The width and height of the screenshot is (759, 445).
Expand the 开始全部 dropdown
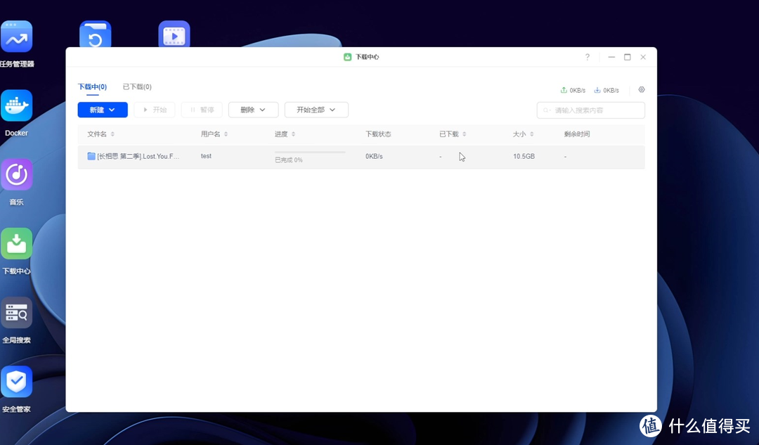(315, 110)
